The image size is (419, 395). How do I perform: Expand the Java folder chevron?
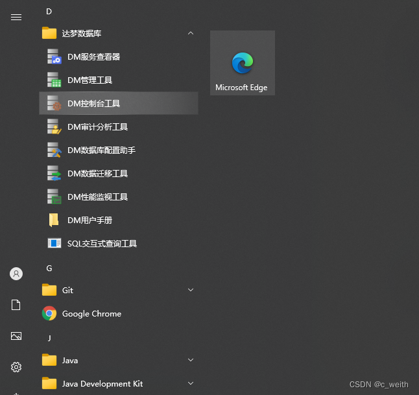coord(191,360)
